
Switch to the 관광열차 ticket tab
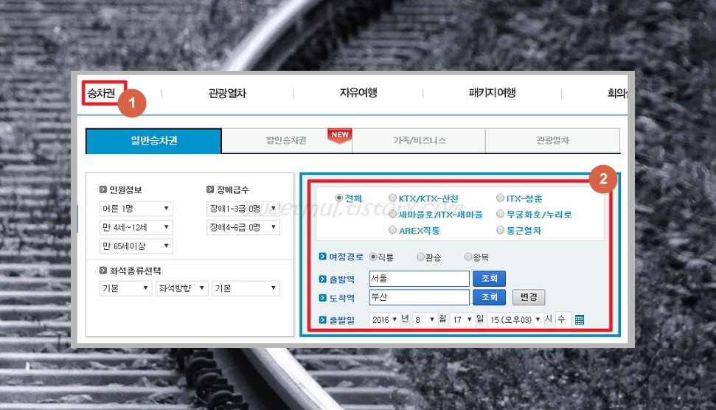[x=552, y=141]
